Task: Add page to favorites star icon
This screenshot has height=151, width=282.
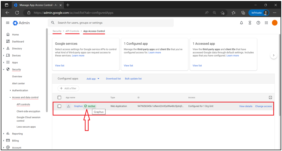Action: (x=222, y=13)
